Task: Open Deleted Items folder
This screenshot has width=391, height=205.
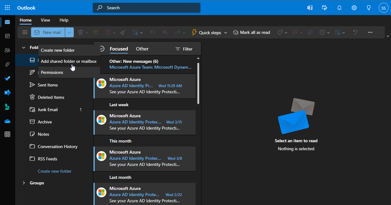Action: pyautogui.click(x=54, y=97)
